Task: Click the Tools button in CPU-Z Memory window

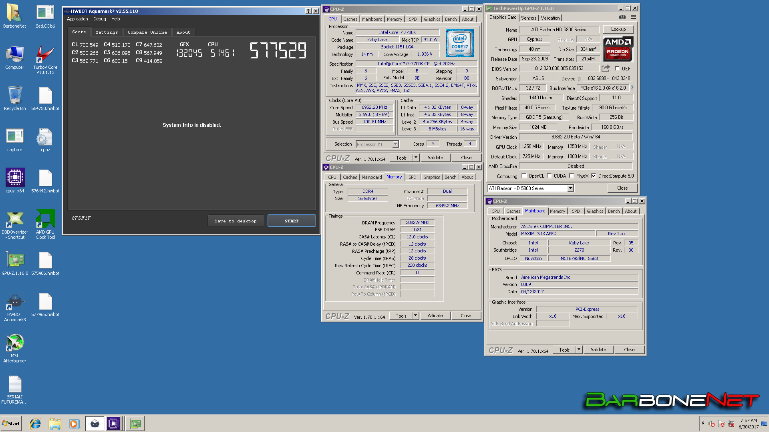Action: pyautogui.click(x=401, y=316)
